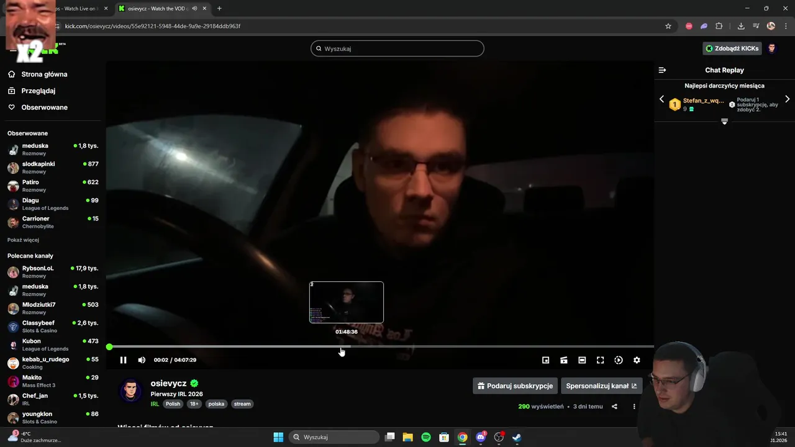The height and width of the screenshot is (447, 795).
Task: Open picture-in-picture mini player icon
Action: click(x=546, y=360)
